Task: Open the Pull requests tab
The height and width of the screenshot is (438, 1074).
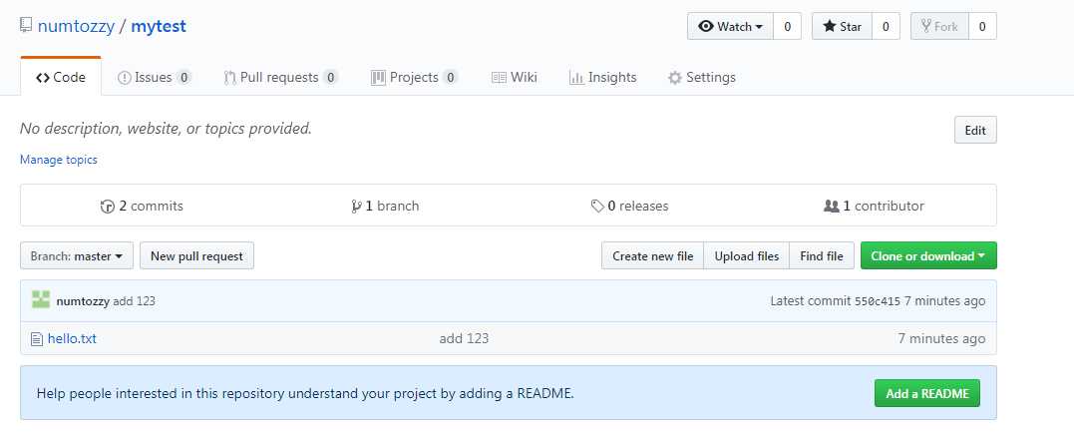Action: coord(281,78)
